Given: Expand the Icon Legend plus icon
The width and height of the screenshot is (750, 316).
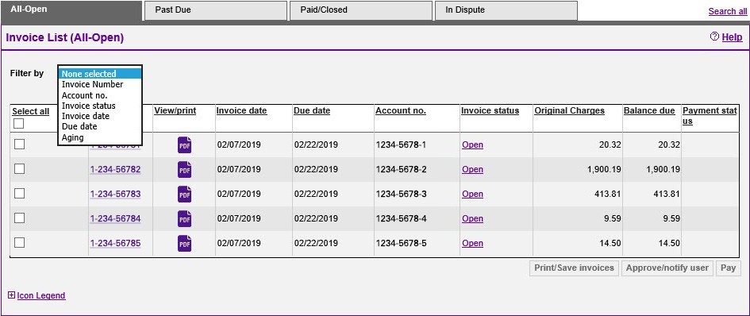Looking at the screenshot, I should (x=12, y=295).
